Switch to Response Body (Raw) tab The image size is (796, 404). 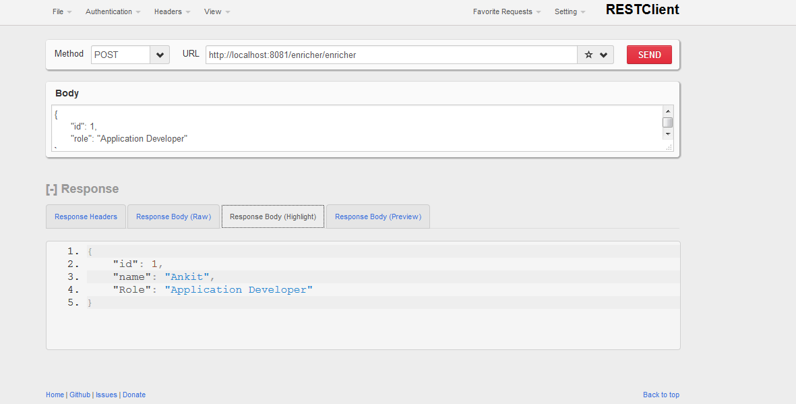pos(174,217)
